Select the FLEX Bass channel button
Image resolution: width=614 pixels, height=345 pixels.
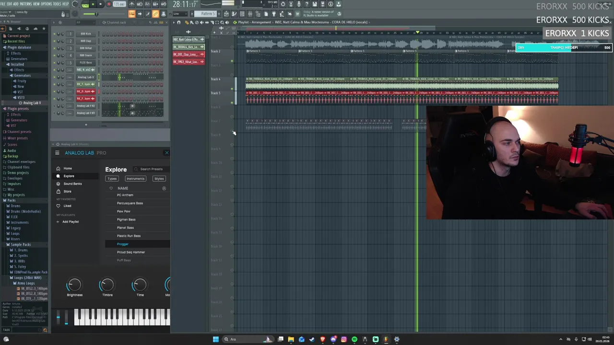tap(86, 62)
